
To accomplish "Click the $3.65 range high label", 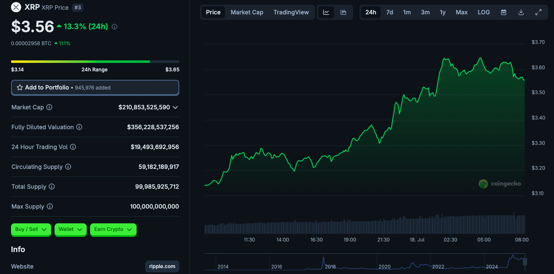I will pos(172,70).
